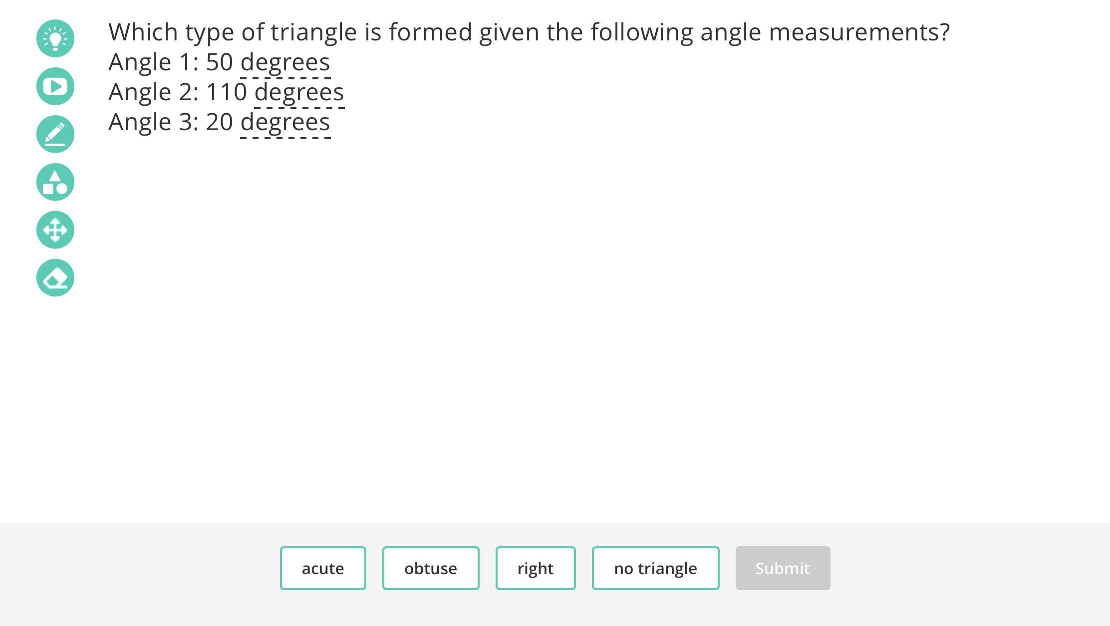Viewport: 1110px width, 626px height.
Task: Select the pencil drawing tool
Action: (55, 134)
